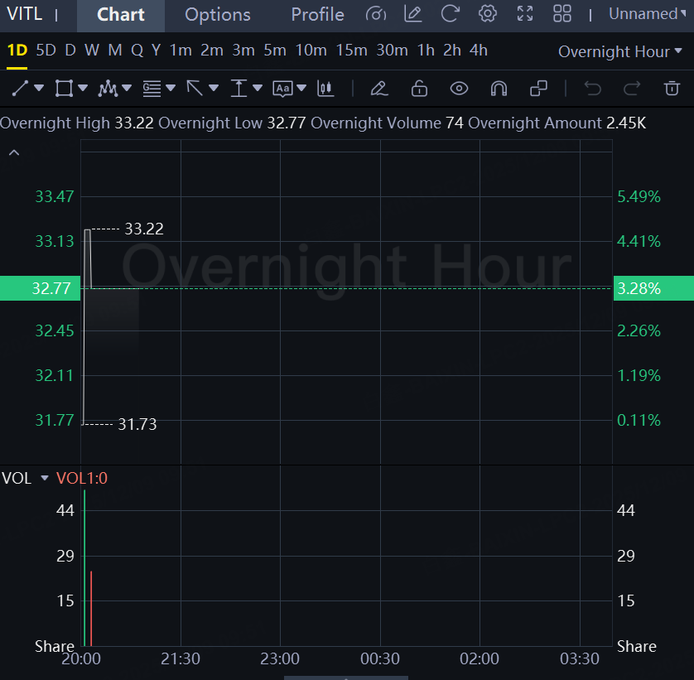The width and height of the screenshot is (694, 680).
Task: Open chart settings gear
Action: [x=488, y=14]
